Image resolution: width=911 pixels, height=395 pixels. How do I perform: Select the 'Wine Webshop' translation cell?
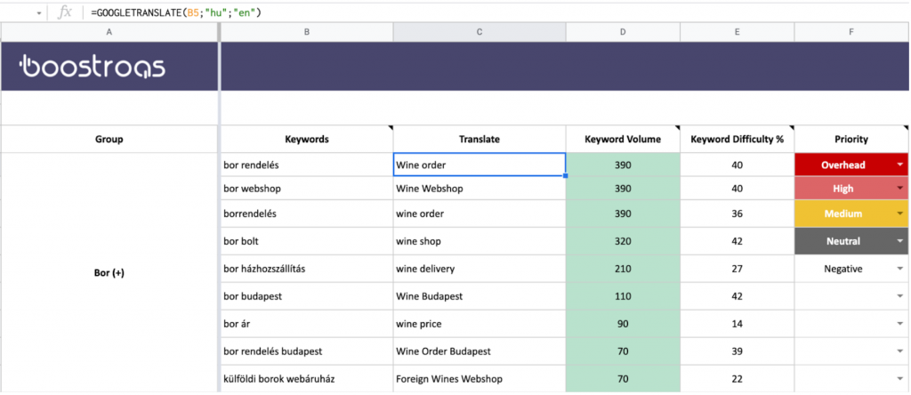pyautogui.click(x=480, y=189)
